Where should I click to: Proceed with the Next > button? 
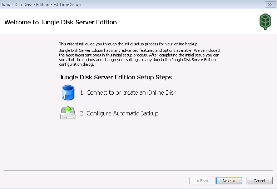tap(229, 181)
